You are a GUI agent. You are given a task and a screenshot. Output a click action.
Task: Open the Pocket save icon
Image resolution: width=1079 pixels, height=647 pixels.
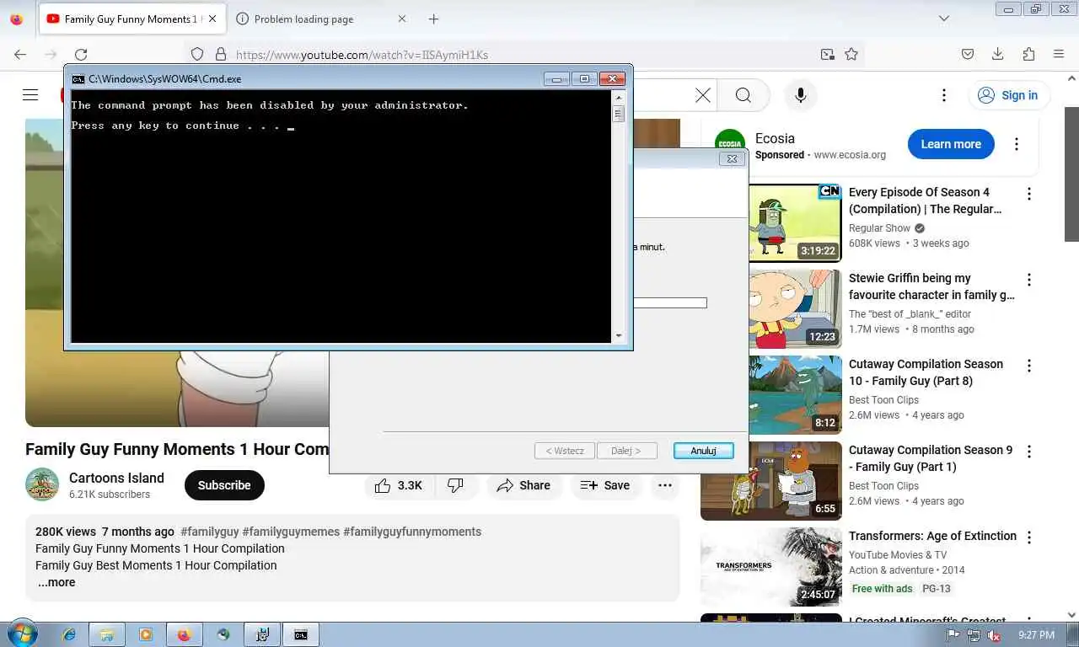[968, 54]
